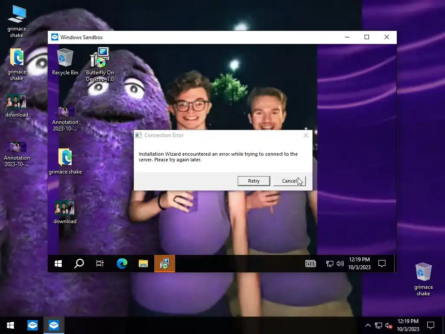Click Show desktop at the Sandbox taskbar edge
The image size is (445, 334).
[x=395, y=264]
